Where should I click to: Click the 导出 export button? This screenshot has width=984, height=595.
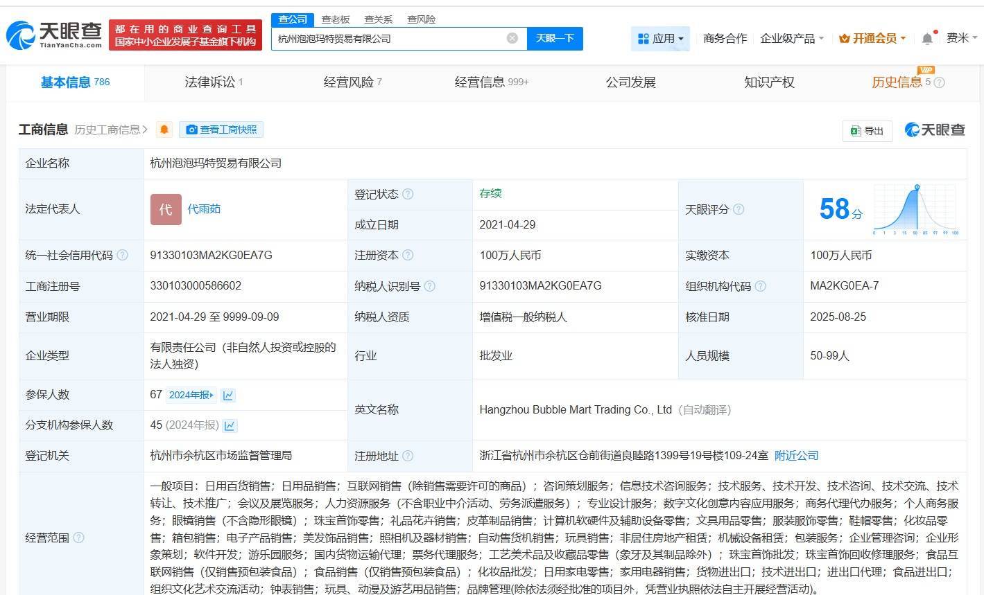click(867, 130)
